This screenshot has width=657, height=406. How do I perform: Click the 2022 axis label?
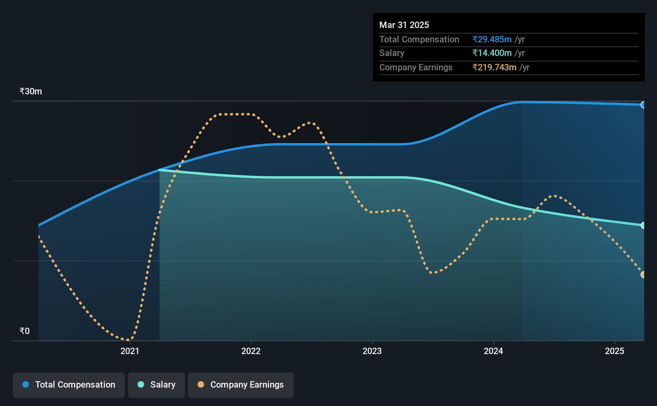[251, 351]
